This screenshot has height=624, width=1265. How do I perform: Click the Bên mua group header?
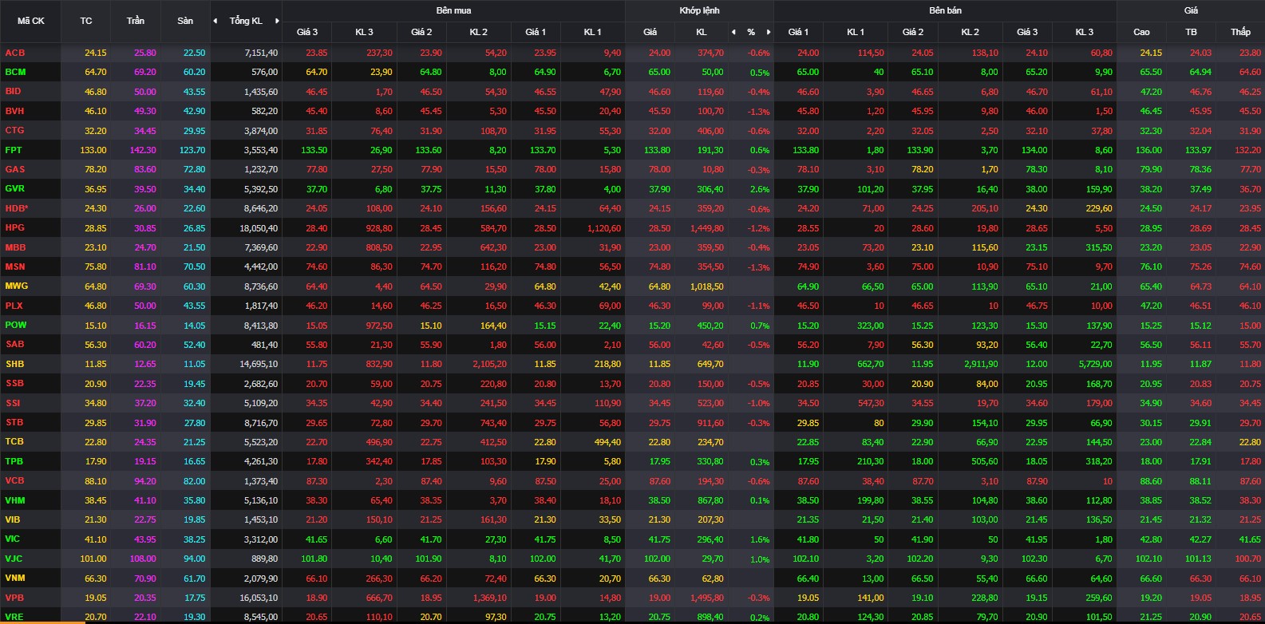tap(453, 10)
